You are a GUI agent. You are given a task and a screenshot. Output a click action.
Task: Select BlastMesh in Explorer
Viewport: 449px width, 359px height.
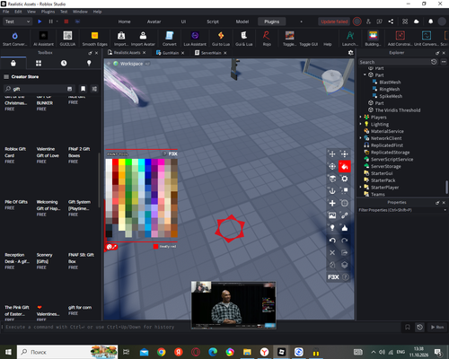click(x=390, y=82)
